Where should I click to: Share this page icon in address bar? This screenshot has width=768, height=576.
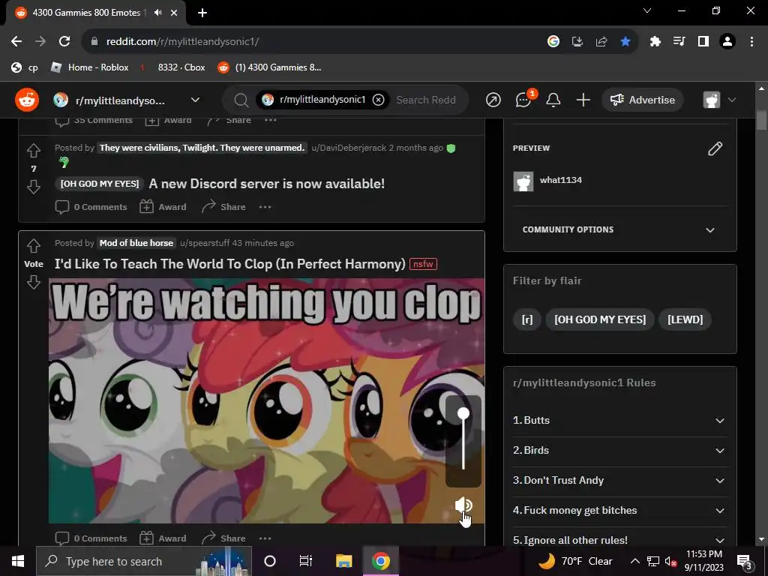(601, 42)
